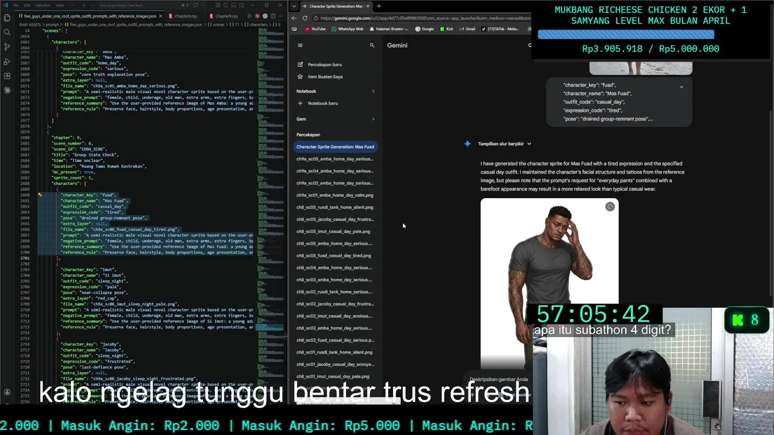Open Selection menu in VS Code
The height and width of the screenshot is (435, 774).
pos(42,5)
